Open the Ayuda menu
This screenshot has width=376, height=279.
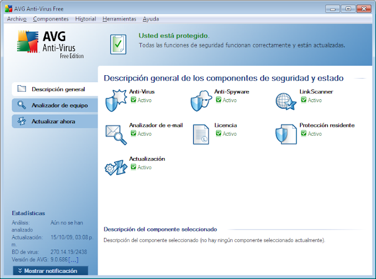coord(151,19)
